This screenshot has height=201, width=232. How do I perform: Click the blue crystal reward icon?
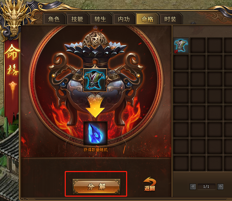(95, 133)
